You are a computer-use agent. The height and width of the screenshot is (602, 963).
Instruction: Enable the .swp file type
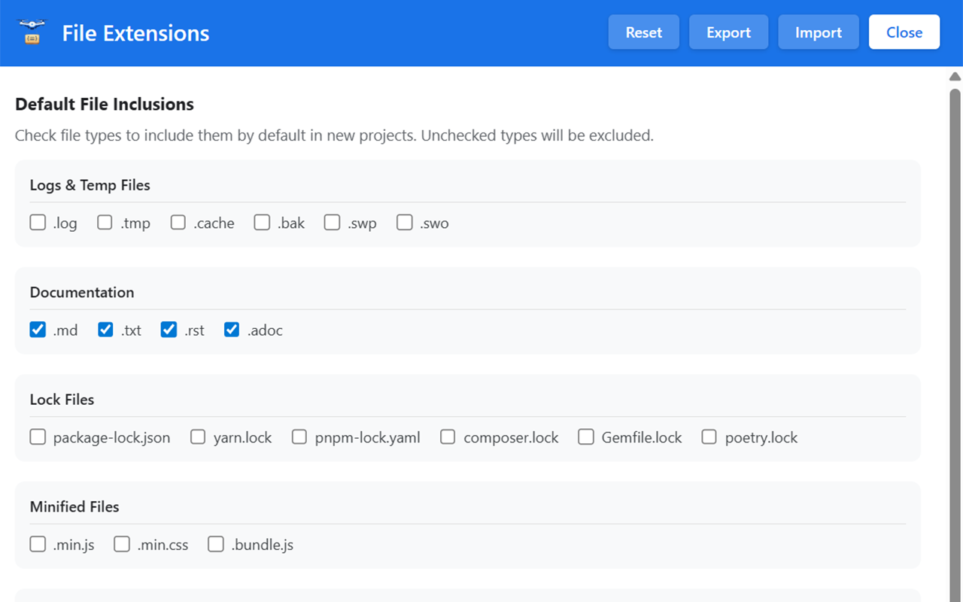[x=332, y=222]
